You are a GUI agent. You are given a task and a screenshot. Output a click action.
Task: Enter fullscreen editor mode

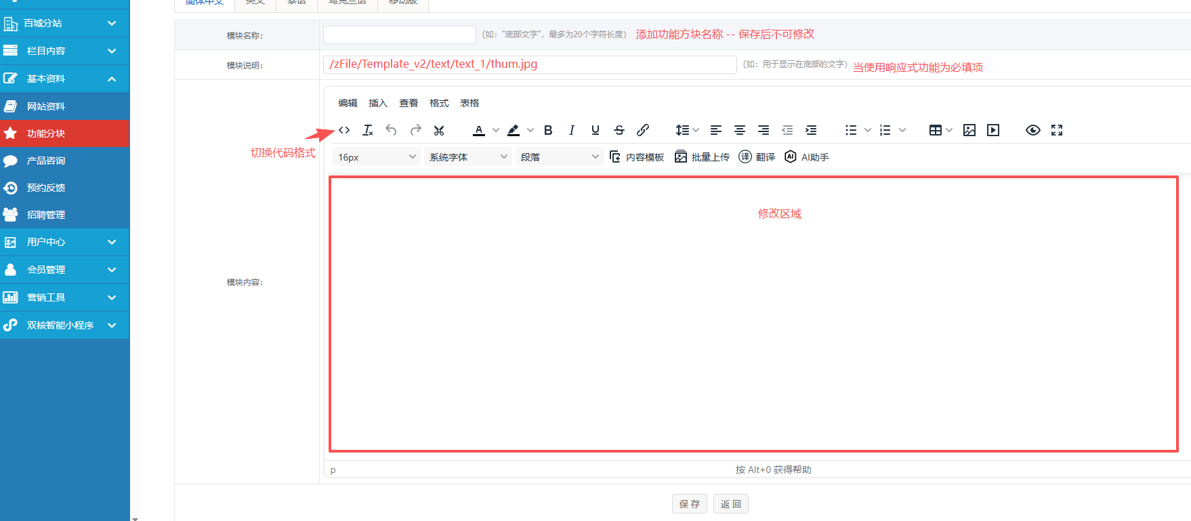[1057, 130]
